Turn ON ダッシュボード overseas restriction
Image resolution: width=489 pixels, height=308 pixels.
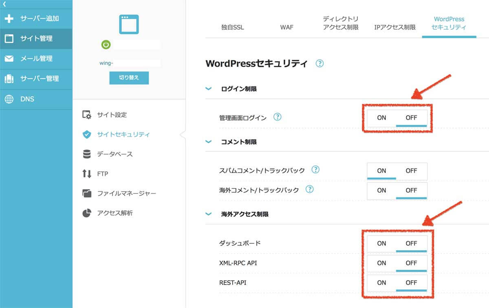pos(381,244)
